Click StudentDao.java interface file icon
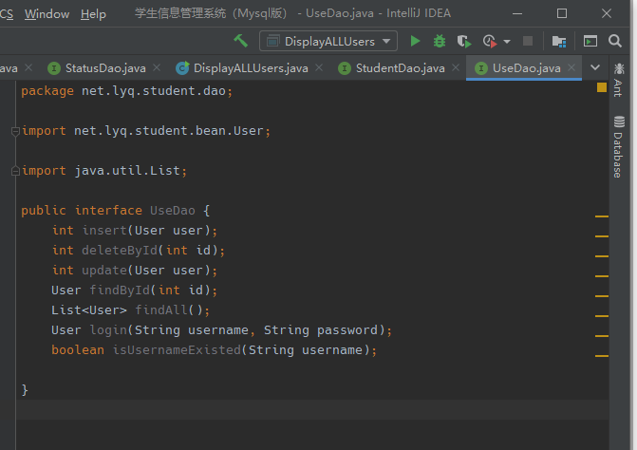 tap(345, 68)
